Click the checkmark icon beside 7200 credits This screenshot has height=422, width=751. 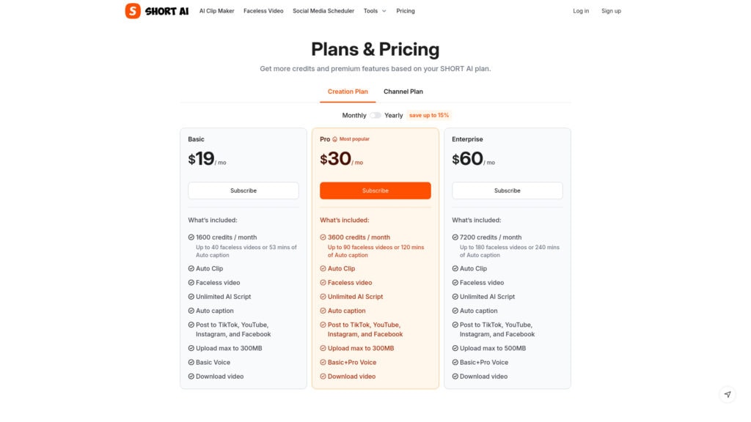(455, 237)
